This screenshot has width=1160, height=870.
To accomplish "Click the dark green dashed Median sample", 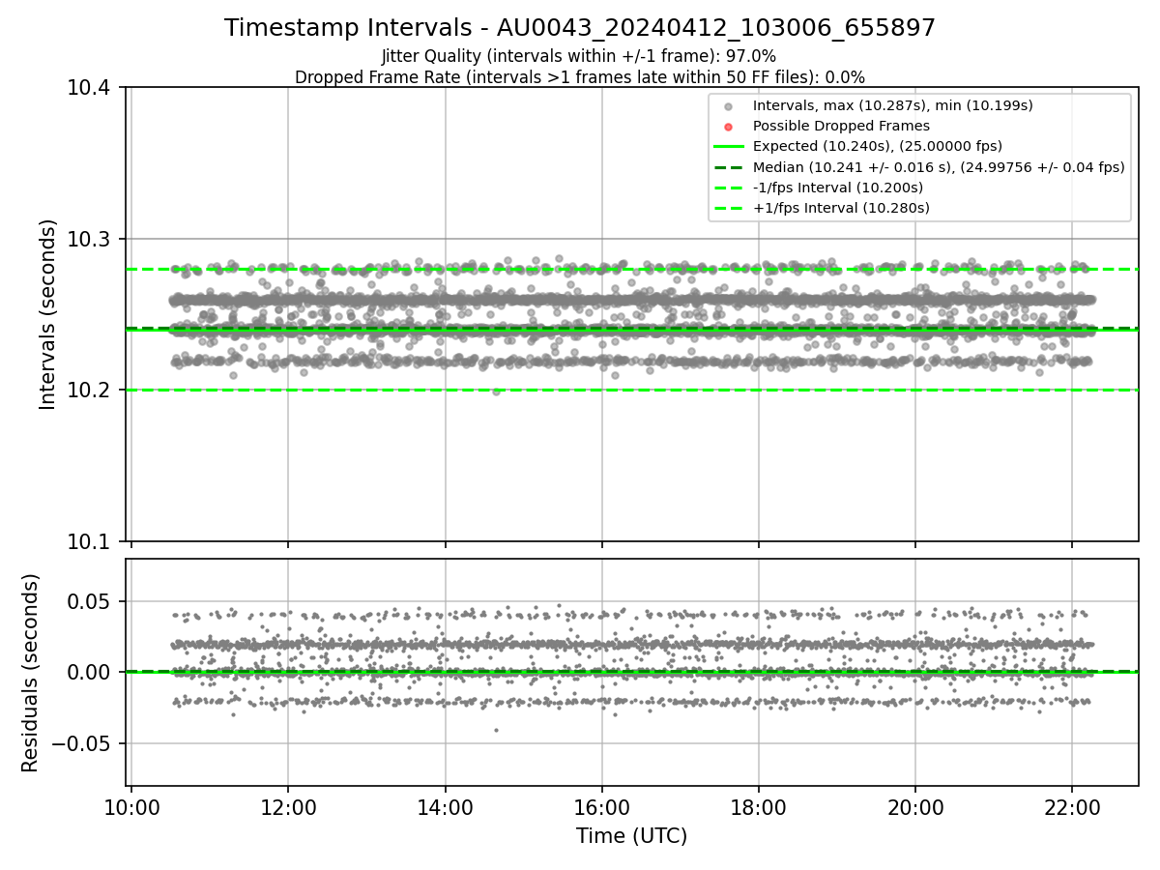I will (729, 166).
